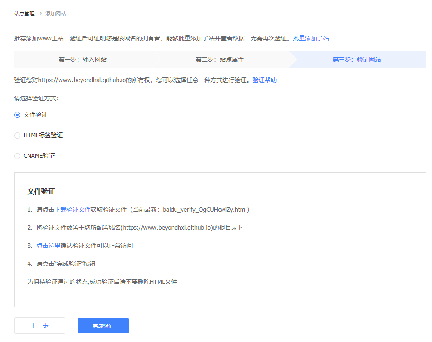Click the 文件验证 panel heading
432x342 pixels.
pos(41,191)
